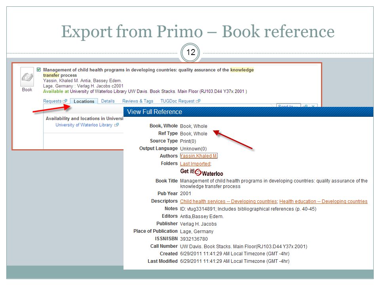The image size is (380, 285).
Task: Open author link Yassin, Khaled M.
Action: [x=199, y=156]
